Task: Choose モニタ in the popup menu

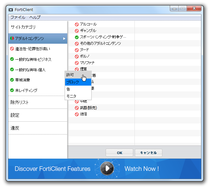Action: 78,96
